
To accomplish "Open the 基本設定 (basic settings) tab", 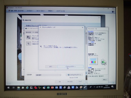I will point(28,32).
